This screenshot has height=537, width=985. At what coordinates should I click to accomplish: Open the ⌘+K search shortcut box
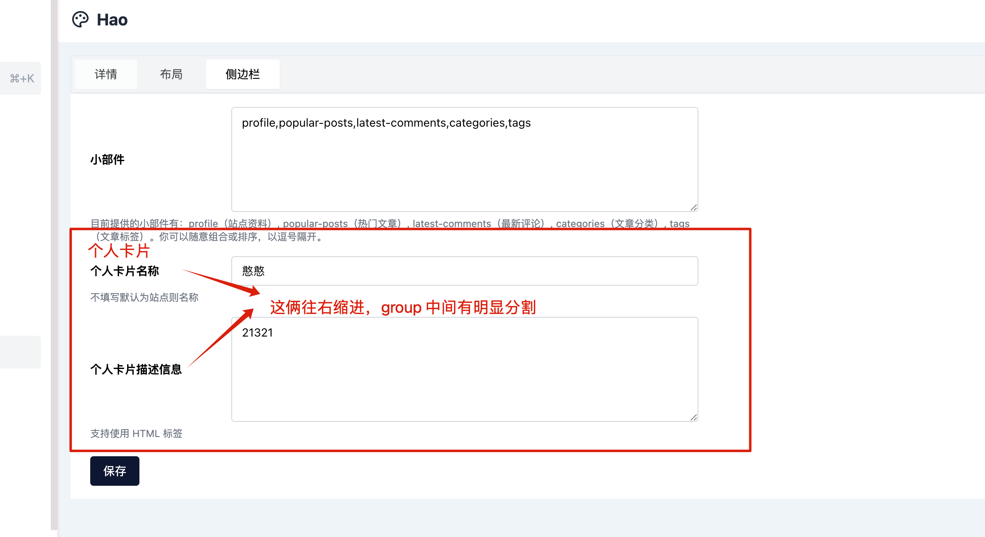(20, 78)
